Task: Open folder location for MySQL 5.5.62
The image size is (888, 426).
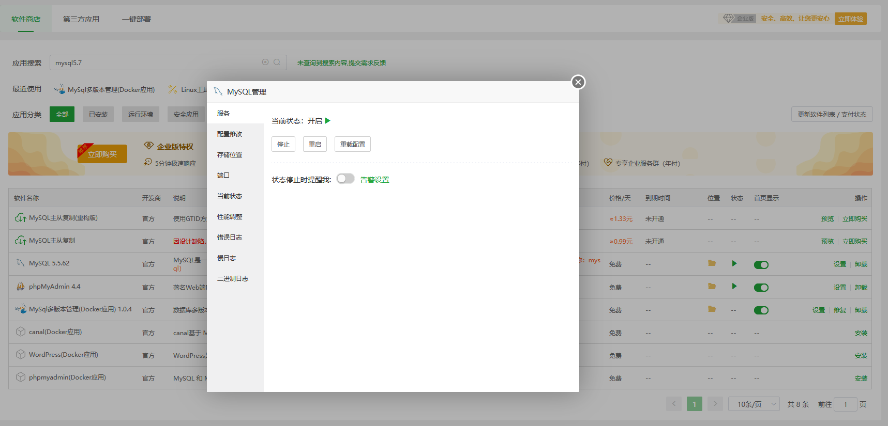Action: (x=712, y=263)
